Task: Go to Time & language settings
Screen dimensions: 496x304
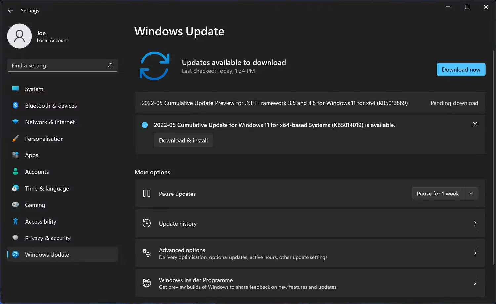Action: [x=47, y=189]
